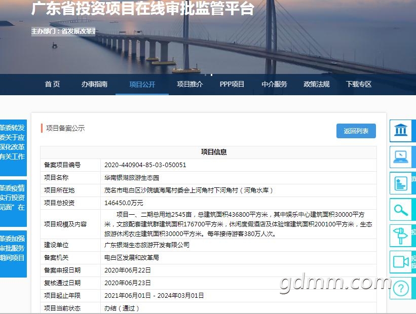
Task: Click the banner carousel indicator dot
Action: 211,75
